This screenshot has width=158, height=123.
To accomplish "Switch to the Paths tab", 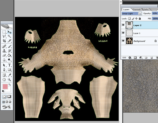I will click(146, 10).
